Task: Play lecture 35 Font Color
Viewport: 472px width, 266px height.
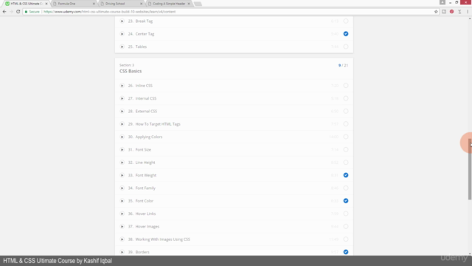Action: pyautogui.click(x=122, y=201)
